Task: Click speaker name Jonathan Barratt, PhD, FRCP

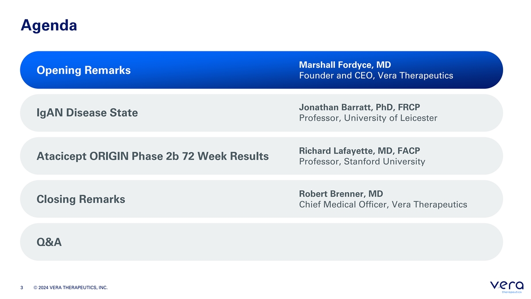Action: pyautogui.click(x=359, y=107)
